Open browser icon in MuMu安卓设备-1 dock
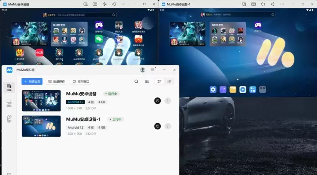Screen dimensions: 317x175 [243, 89]
